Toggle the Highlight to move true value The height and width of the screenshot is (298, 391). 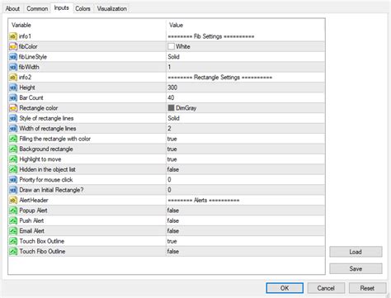[246, 159]
